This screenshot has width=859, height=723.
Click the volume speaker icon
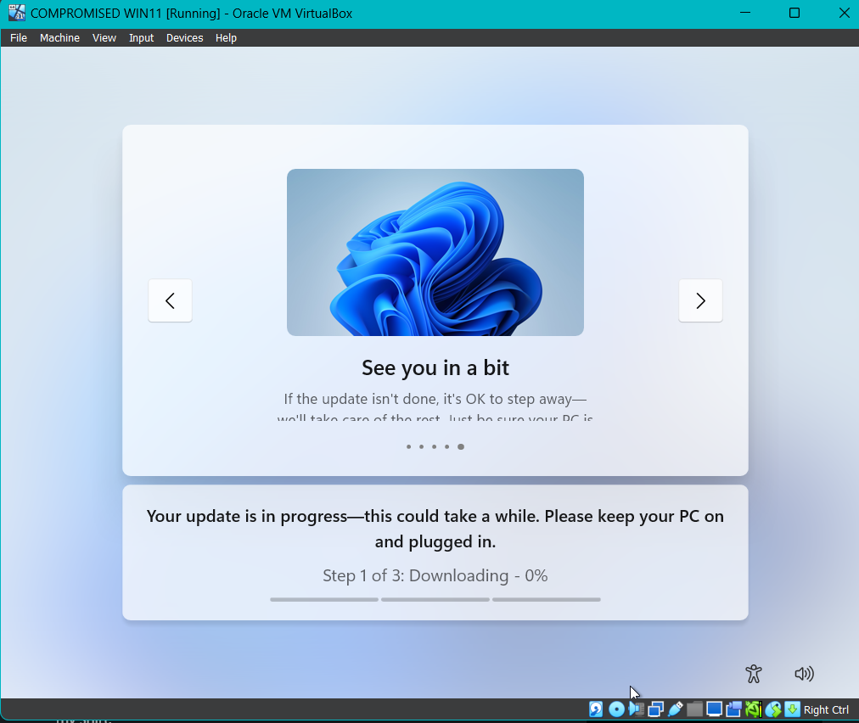804,674
